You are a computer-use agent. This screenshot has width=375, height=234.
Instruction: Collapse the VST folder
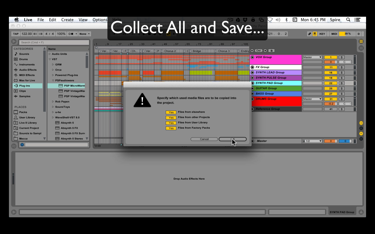[50, 59]
